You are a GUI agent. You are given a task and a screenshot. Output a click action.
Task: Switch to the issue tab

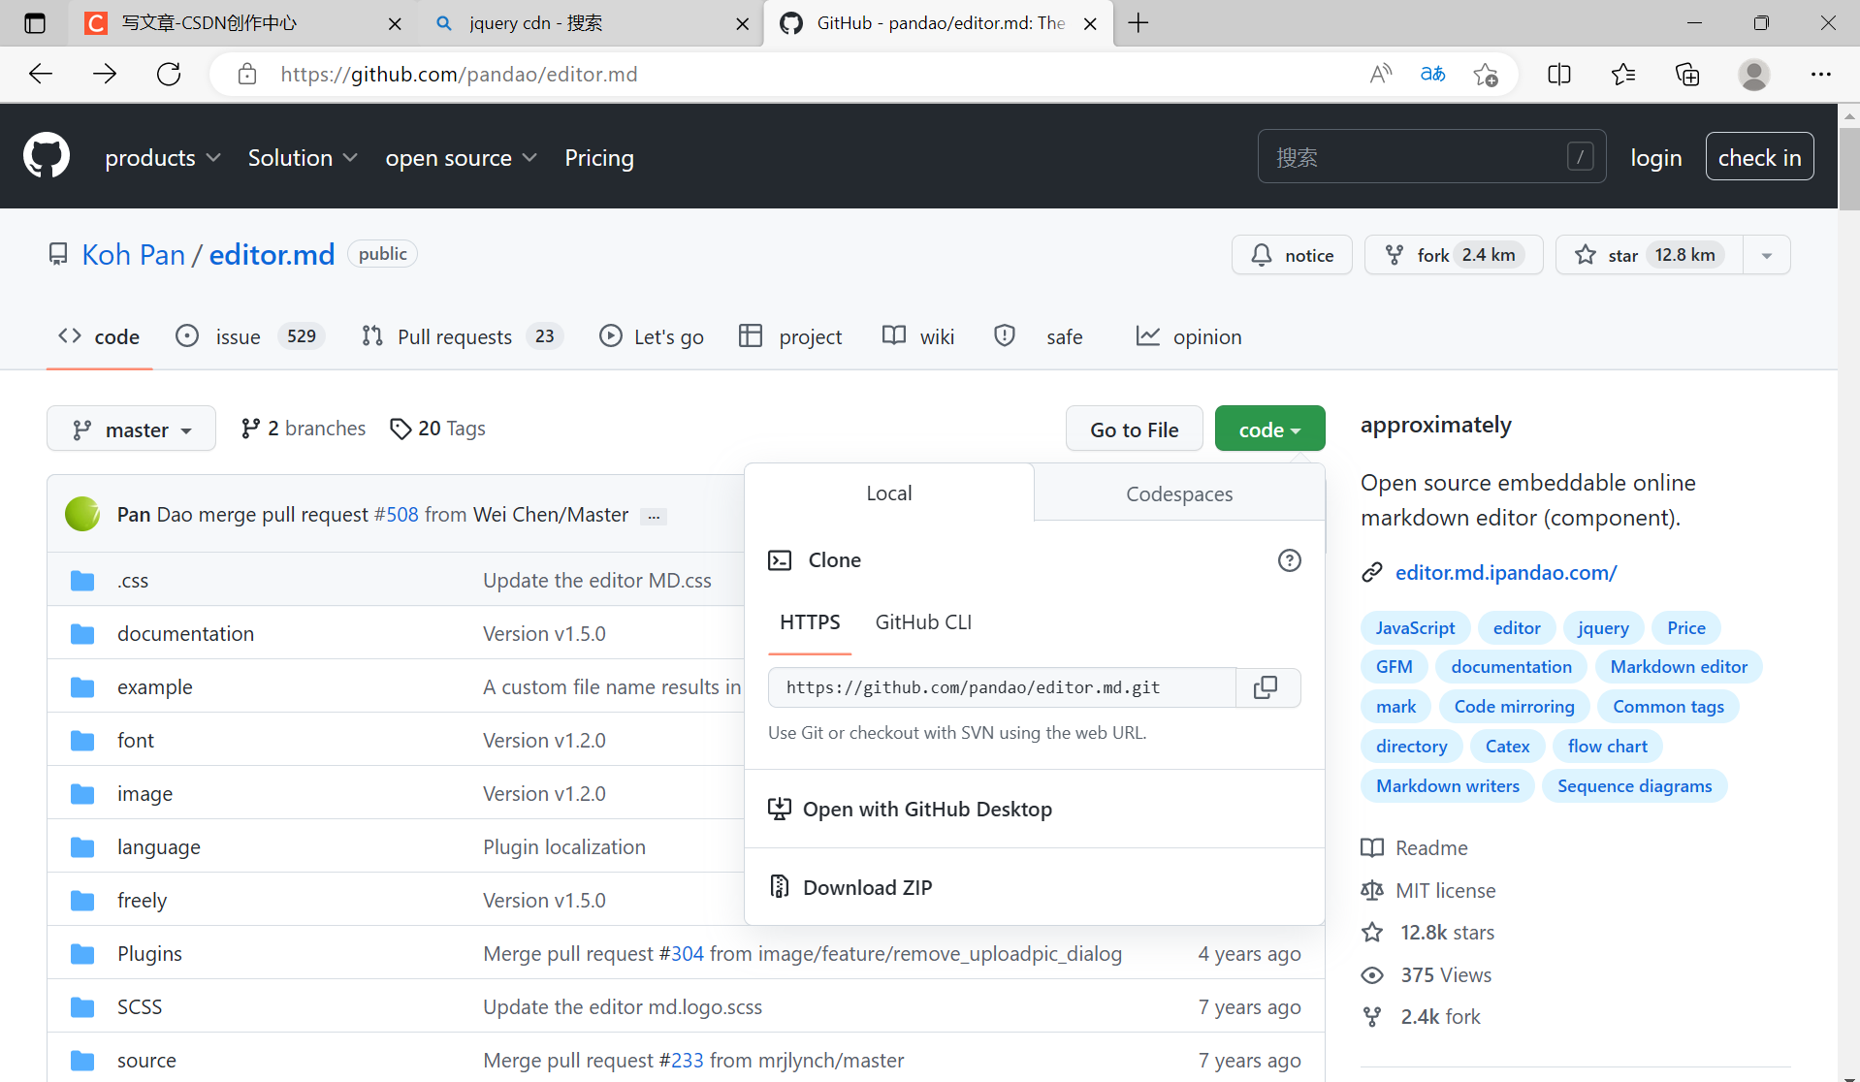[249, 336]
